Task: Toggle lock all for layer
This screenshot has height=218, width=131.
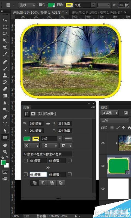Action: 129,128
